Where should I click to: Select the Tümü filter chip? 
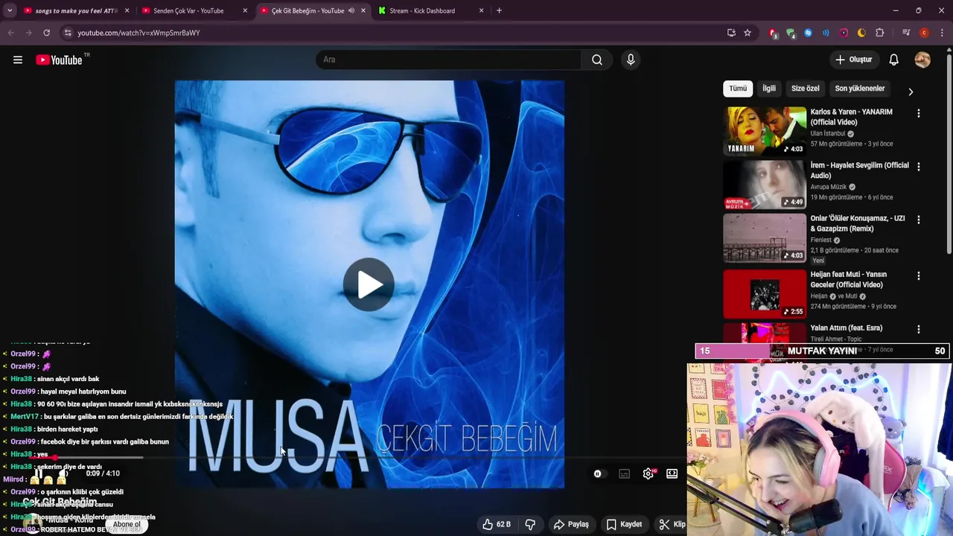738,89
